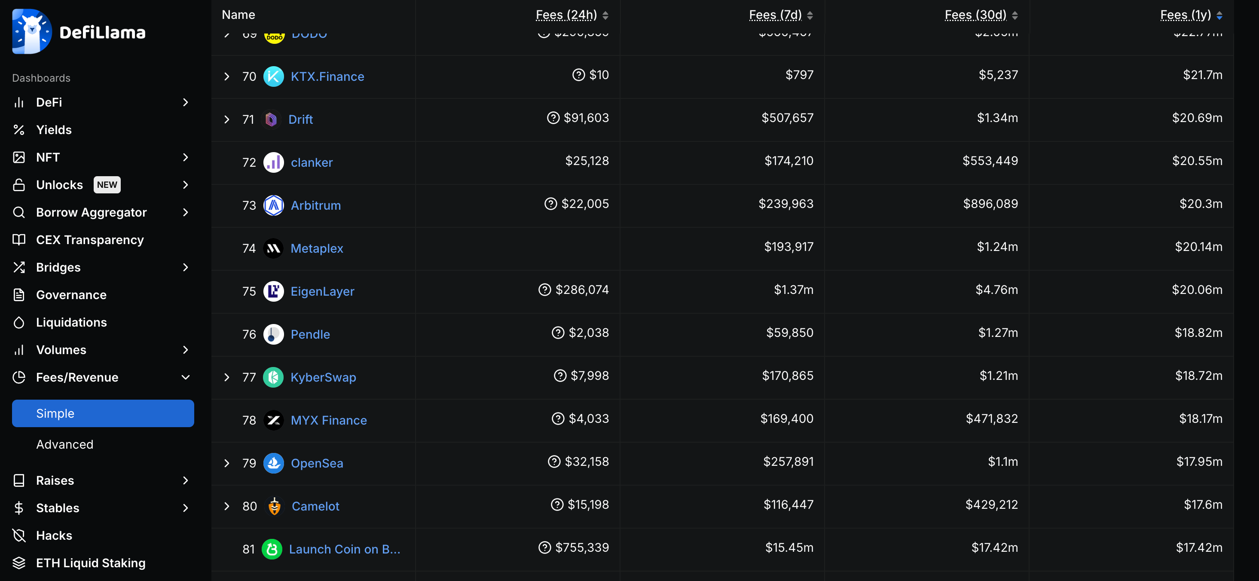Expand the DeFi sidebar submenu arrow
Image resolution: width=1259 pixels, height=581 pixels.
coord(185,102)
